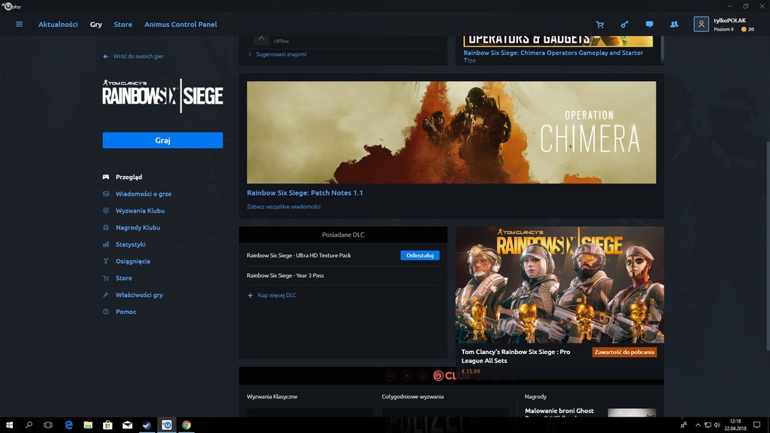Open the Mail app from taskbar
The width and height of the screenshot is (770, 433).
tap(127, 425)
